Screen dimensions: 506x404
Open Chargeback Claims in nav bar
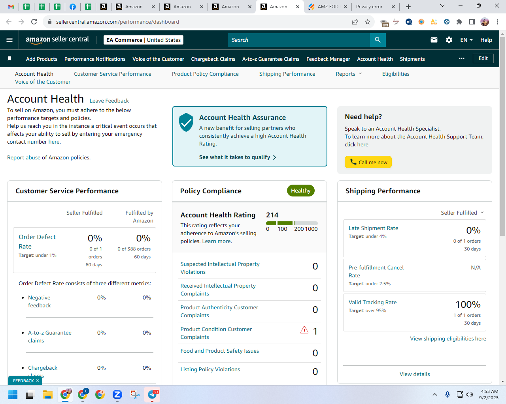pyautogui.click(x=213, y=59)
